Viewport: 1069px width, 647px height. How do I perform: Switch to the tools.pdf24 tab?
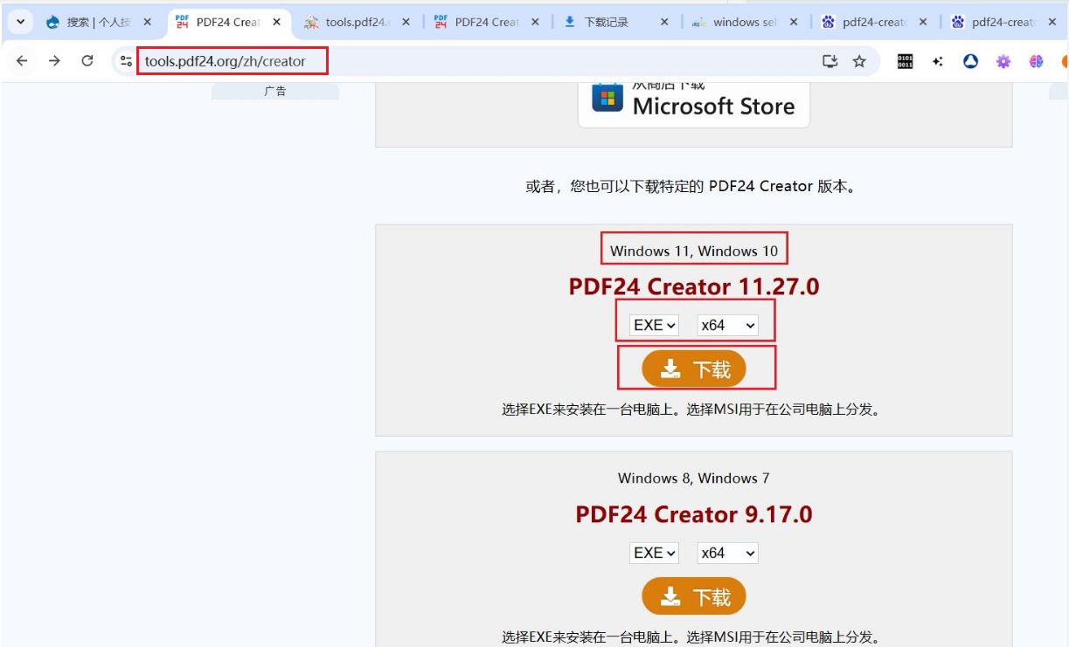click(350, 22)
